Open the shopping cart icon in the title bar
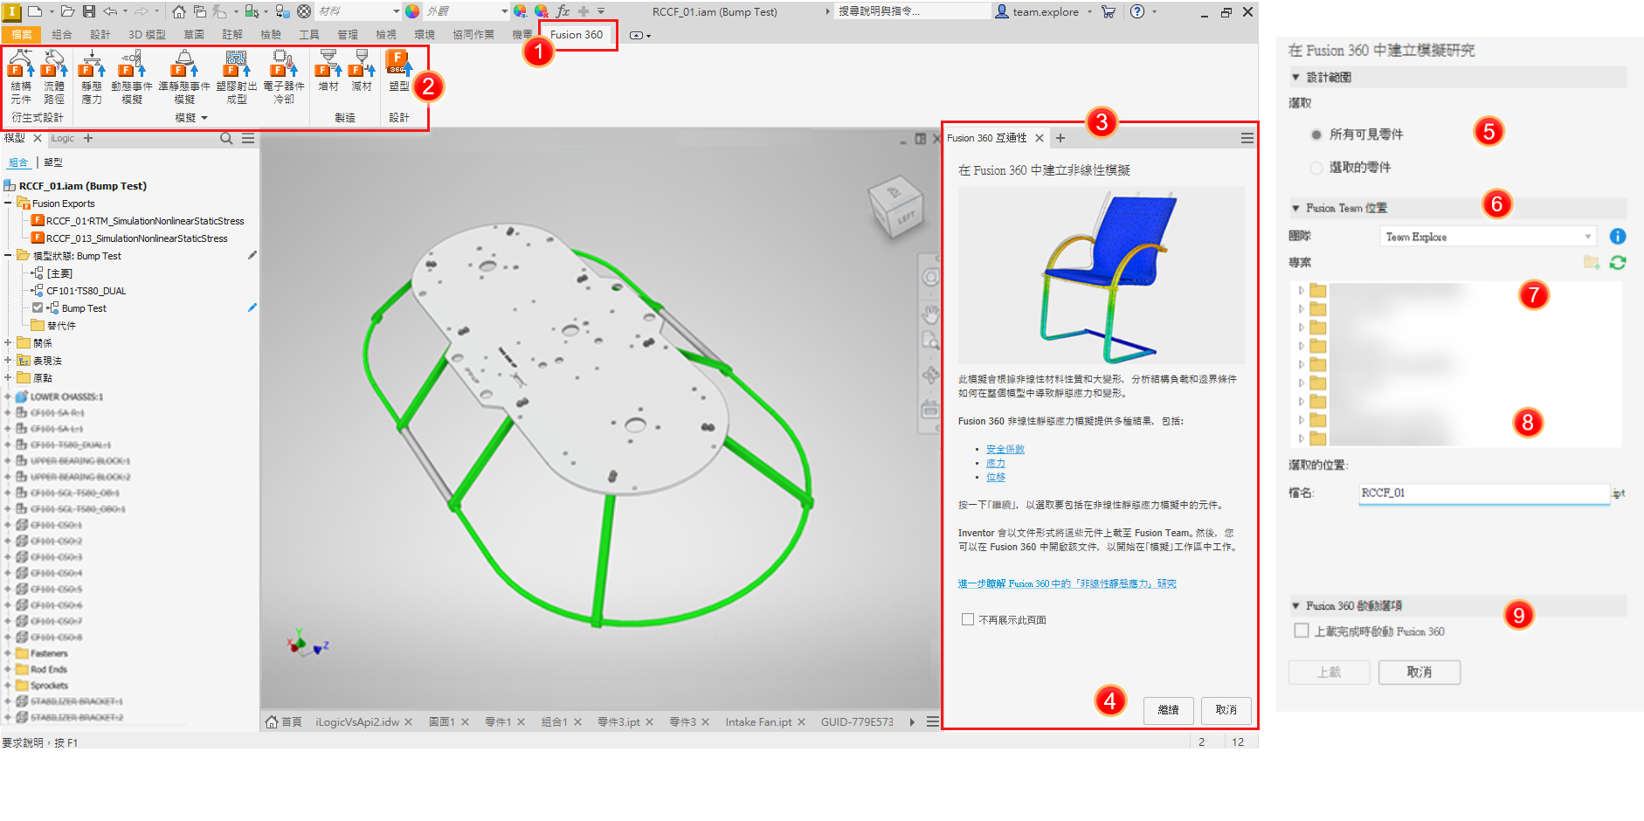 tap(1109, 11)
